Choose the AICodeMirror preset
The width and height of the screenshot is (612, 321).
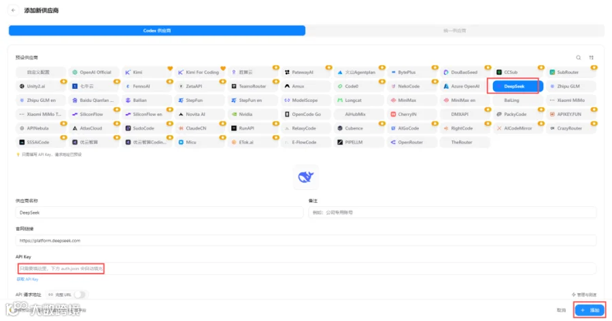tap(518, 128)
